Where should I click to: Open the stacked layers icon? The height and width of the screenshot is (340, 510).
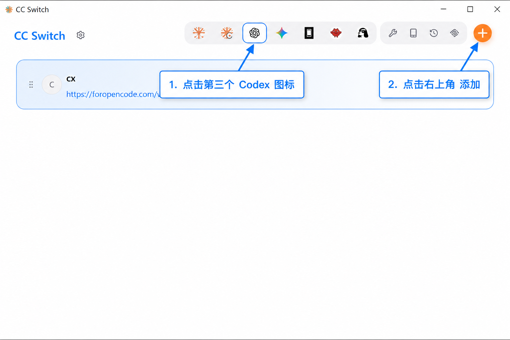[x=455, y=33]
